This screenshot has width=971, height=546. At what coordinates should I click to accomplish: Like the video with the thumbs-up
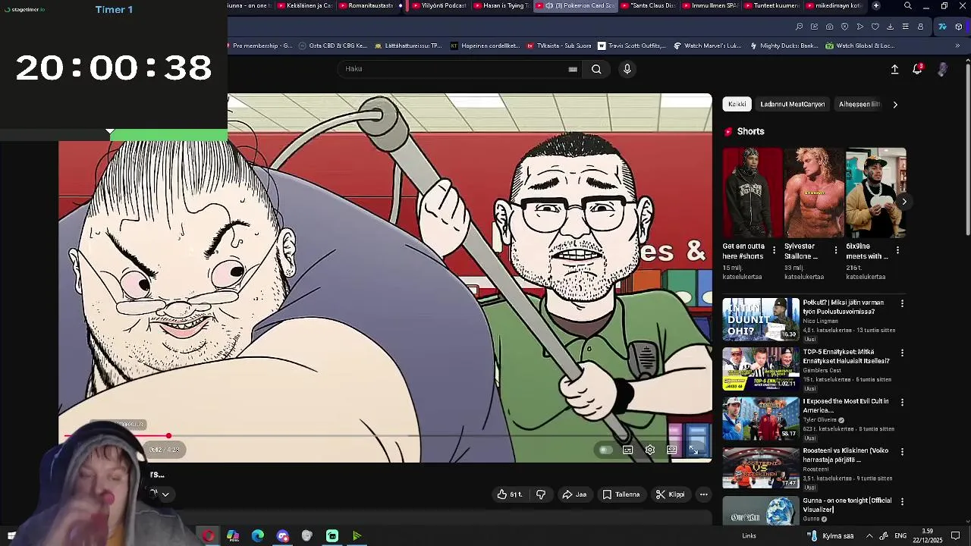pos(510,494)
